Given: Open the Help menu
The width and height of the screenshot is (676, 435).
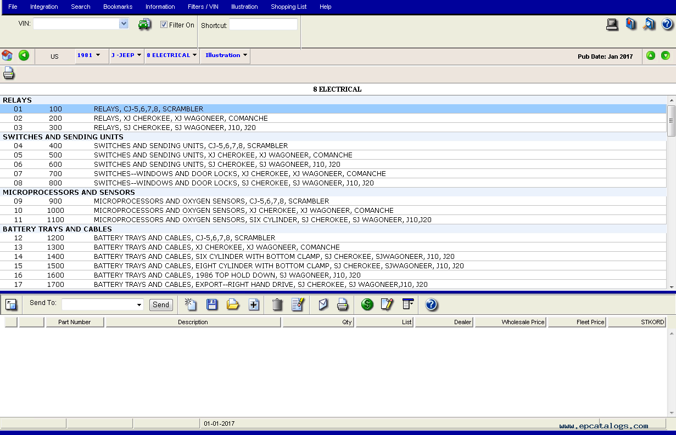Looking at the screenshot, I should pyautogui.click(x=326, y=7).
